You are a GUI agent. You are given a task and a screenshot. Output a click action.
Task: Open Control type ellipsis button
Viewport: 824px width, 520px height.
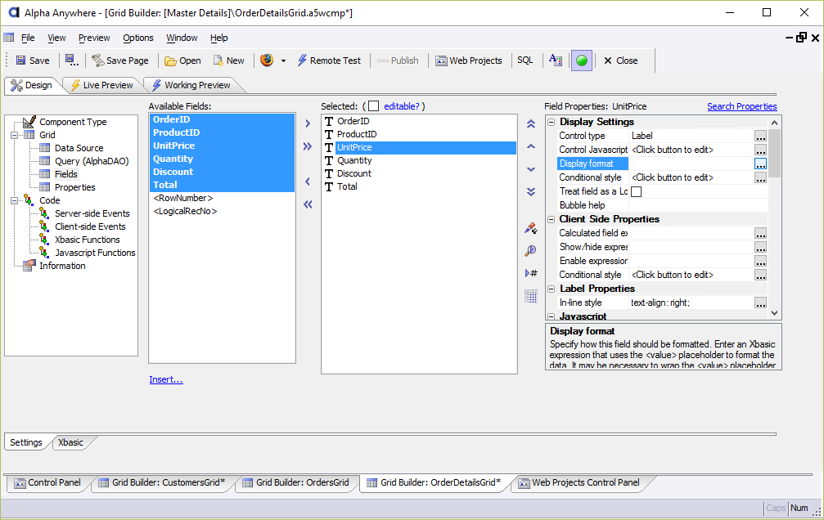760,136
